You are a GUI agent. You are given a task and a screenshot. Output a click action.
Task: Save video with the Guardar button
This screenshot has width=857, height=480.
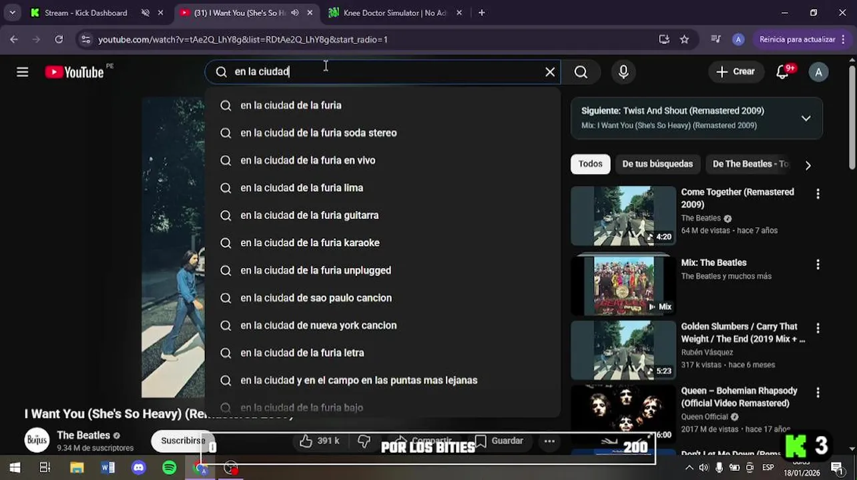499,441
